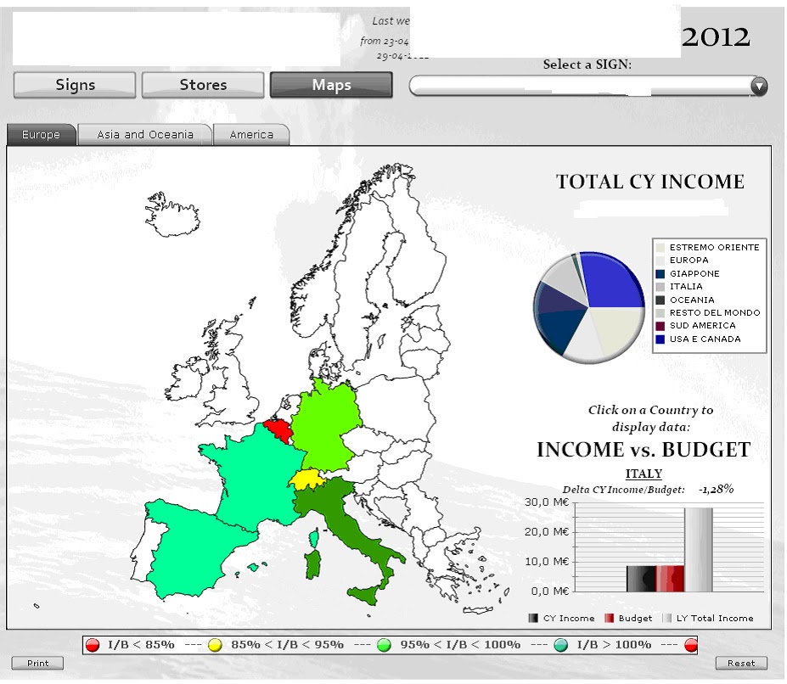Select the teal I/B > 100% indicator
This screenshot has width=787, height=684.
click(562, 644)
